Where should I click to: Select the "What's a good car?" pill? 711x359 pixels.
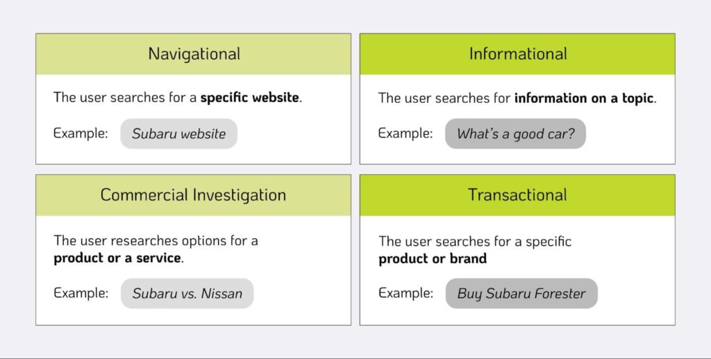(515, 134)
